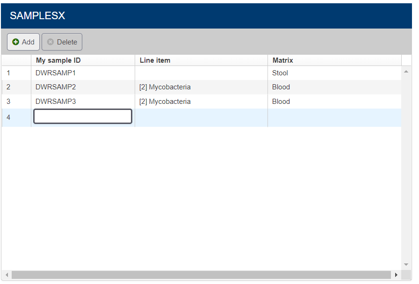Select the Blood matrix cell in row 3

281,102
